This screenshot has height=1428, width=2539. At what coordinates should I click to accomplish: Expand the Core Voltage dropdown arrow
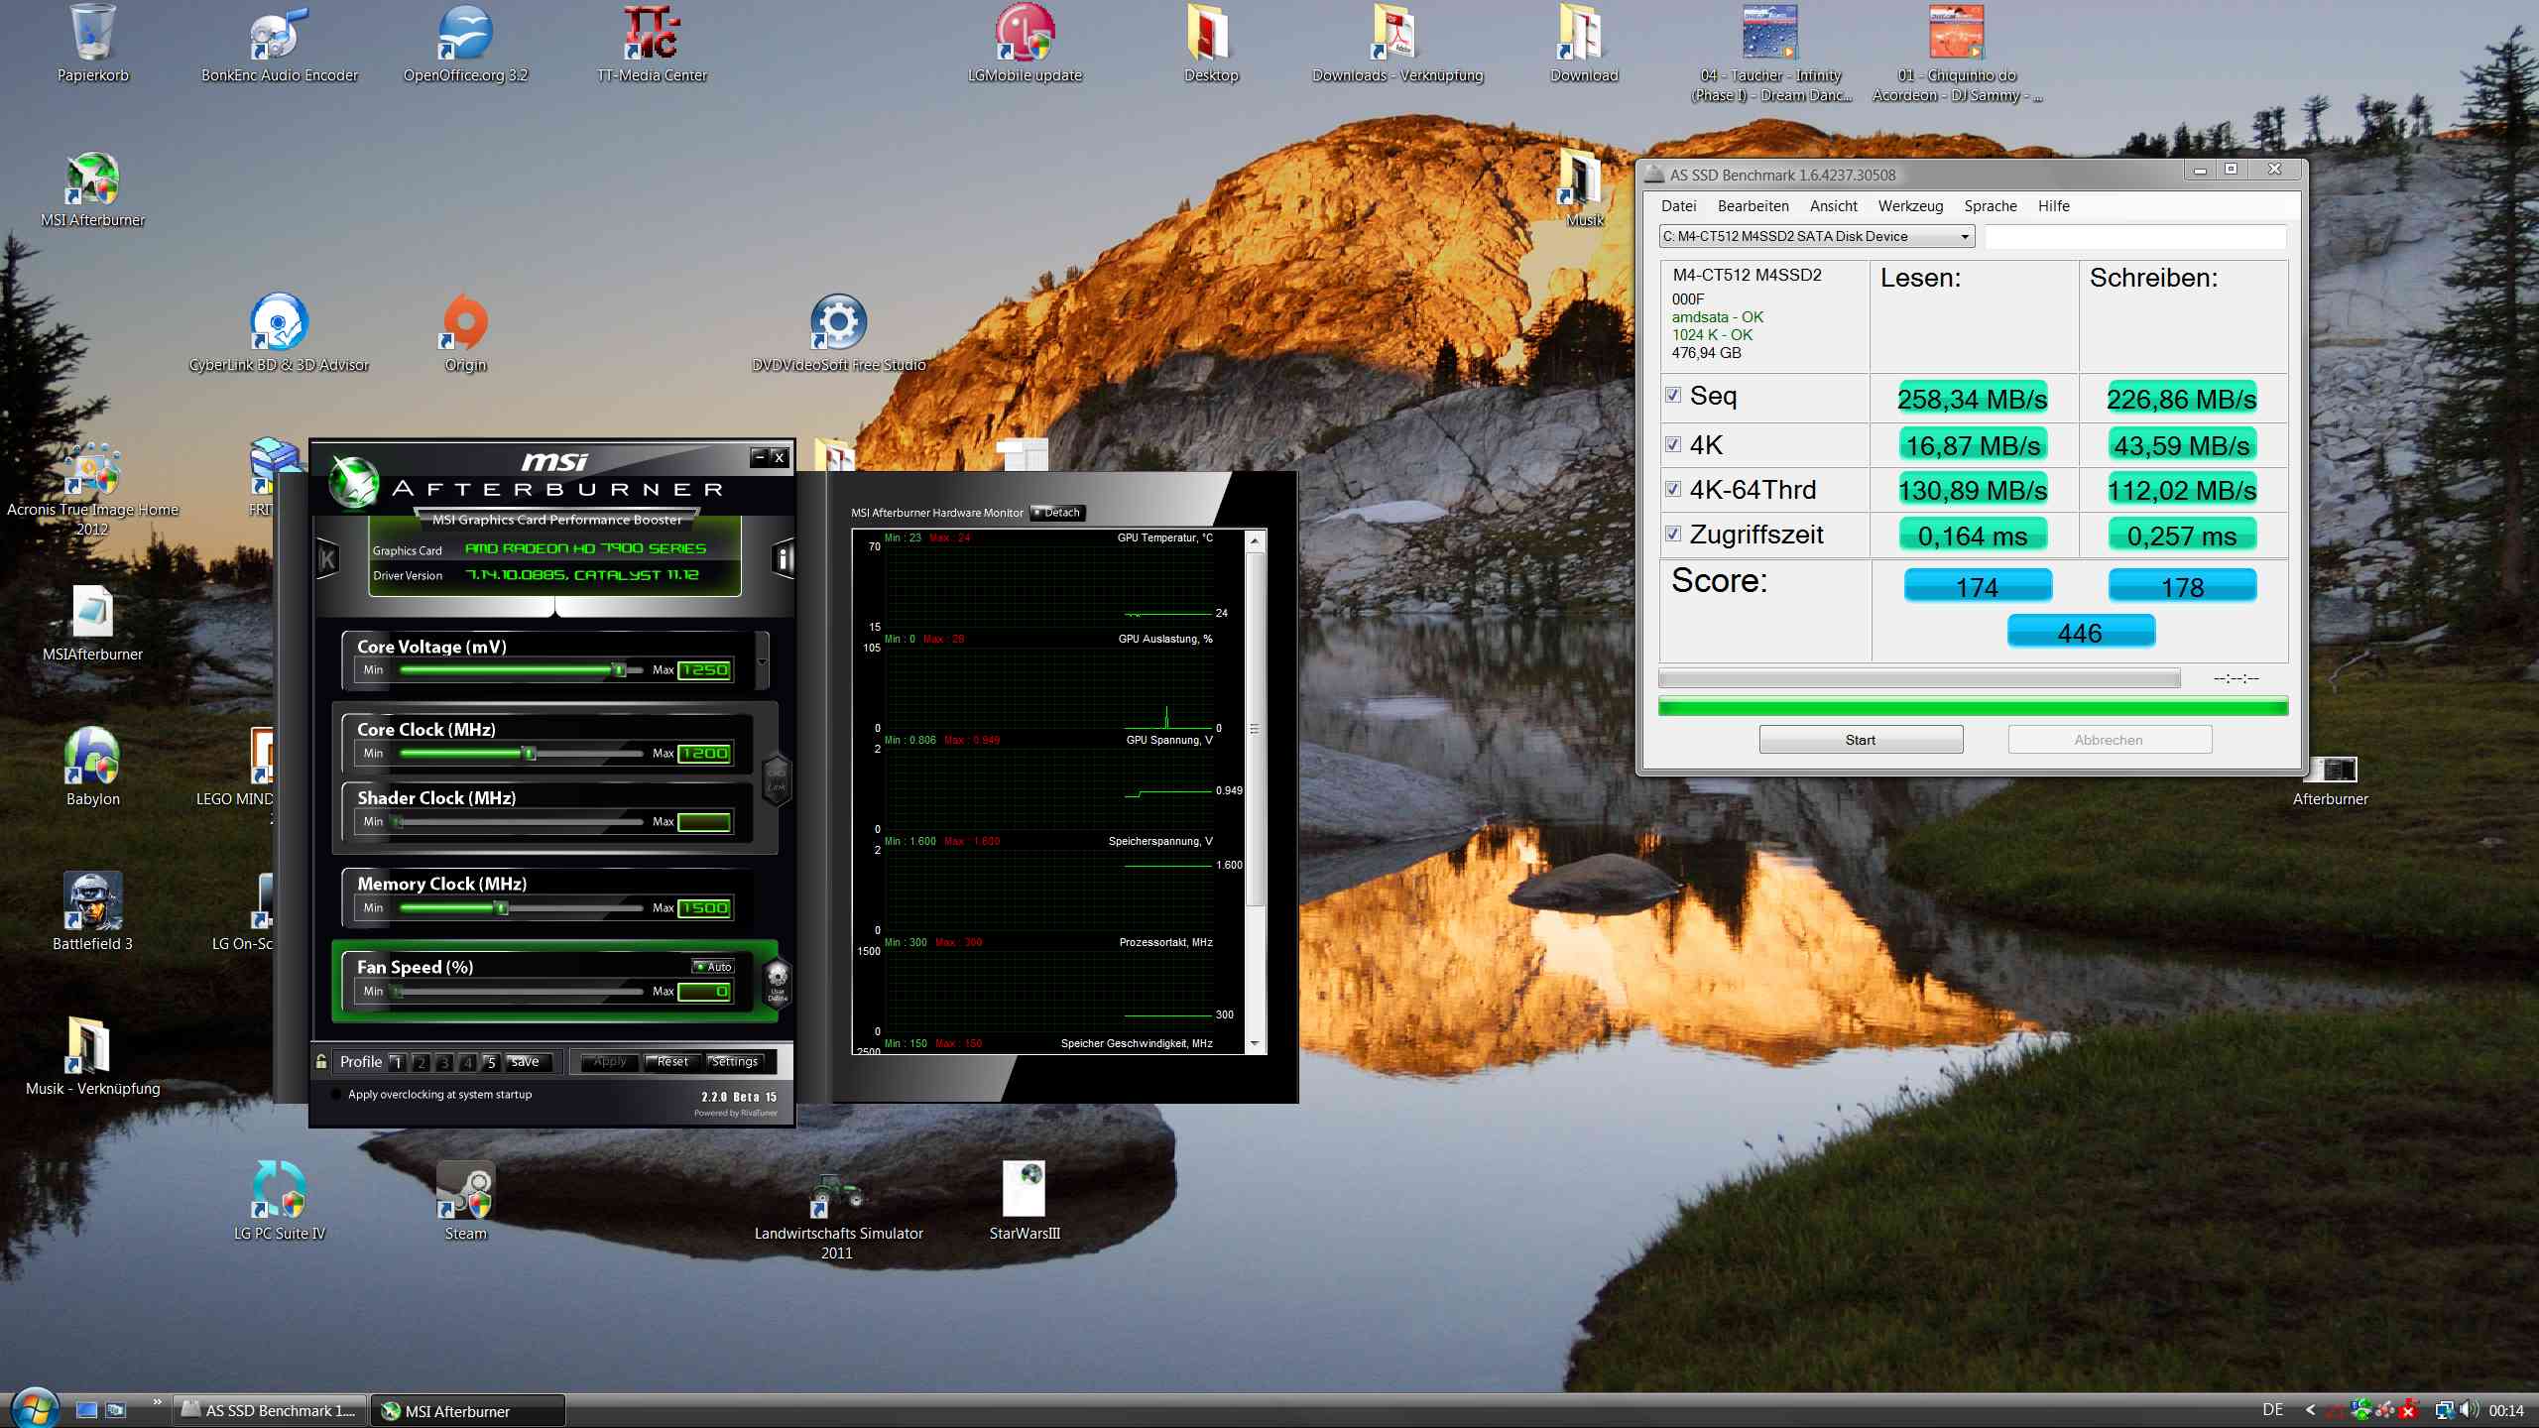(x=762, y=661)
